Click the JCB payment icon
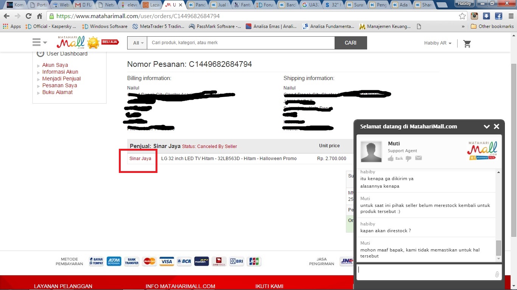The image size is (517, 290). coord(254,261)
